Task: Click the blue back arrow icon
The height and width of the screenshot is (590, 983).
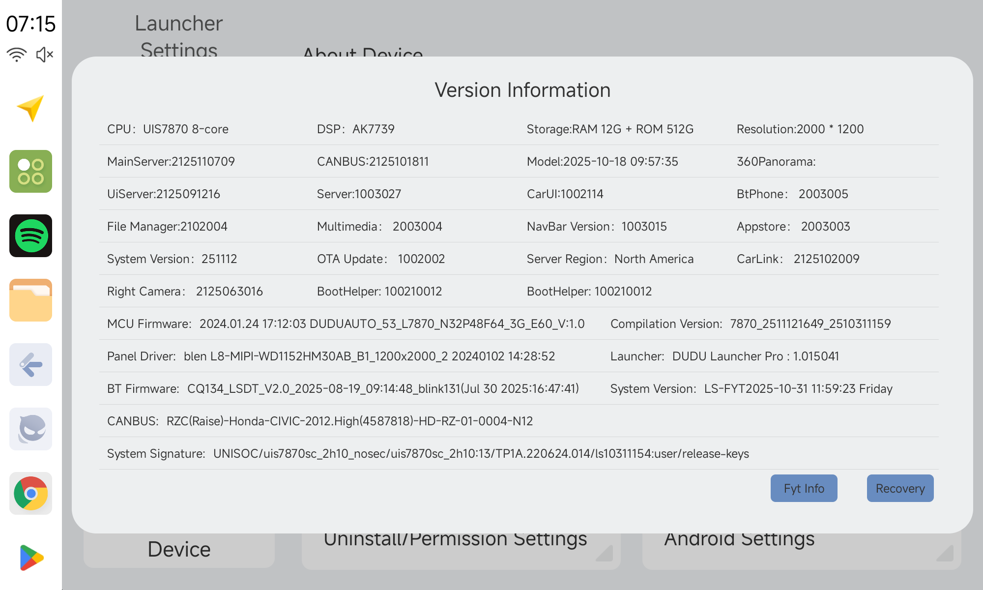Action: coord(30,364)
